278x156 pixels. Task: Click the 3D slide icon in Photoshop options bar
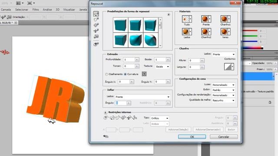(3, 17)
